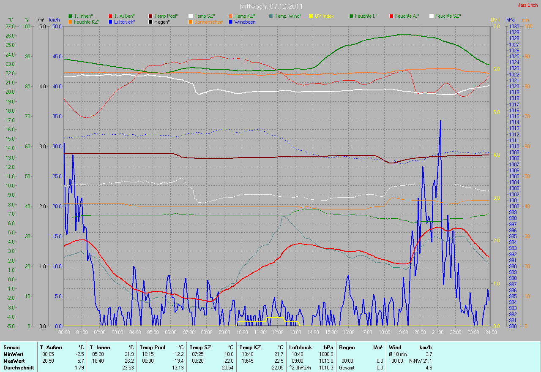
Task: Click the T. Außen column header in table
Action: (51, 348)
